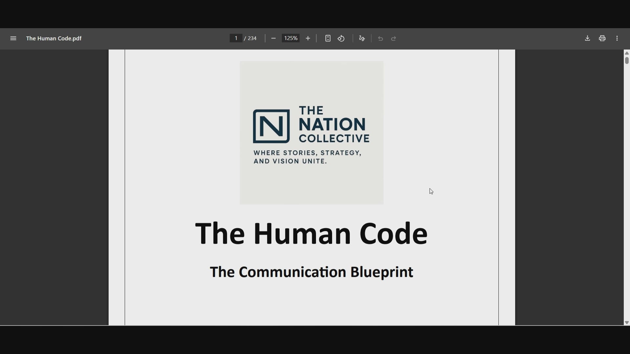
Task: Click the vertical scrollbar thumb
Action: (627, 61)
